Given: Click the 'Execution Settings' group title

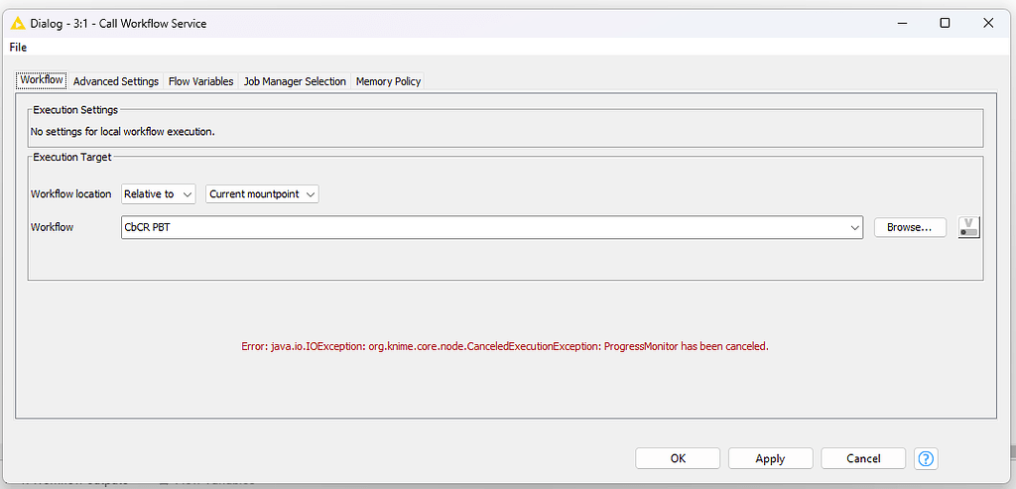Looking at the screenshot, I should 75,109.
